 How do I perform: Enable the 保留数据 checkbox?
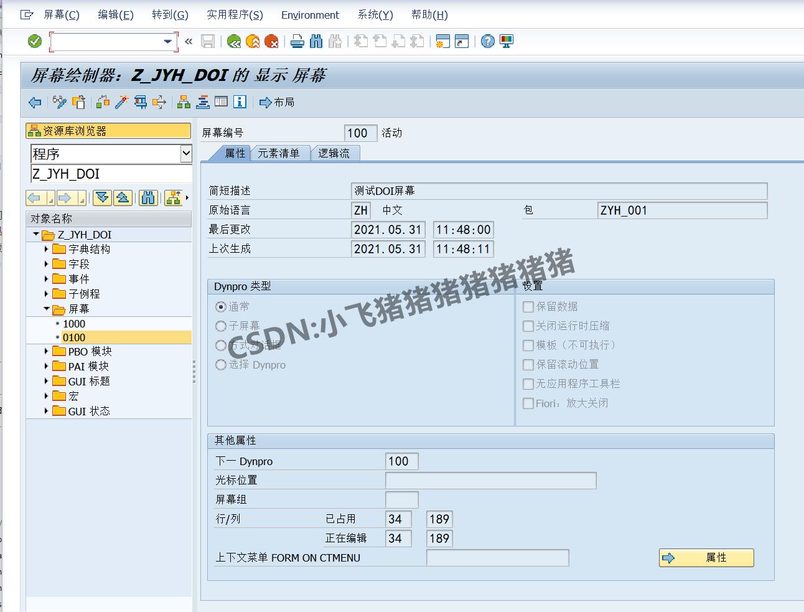[528, 306]
